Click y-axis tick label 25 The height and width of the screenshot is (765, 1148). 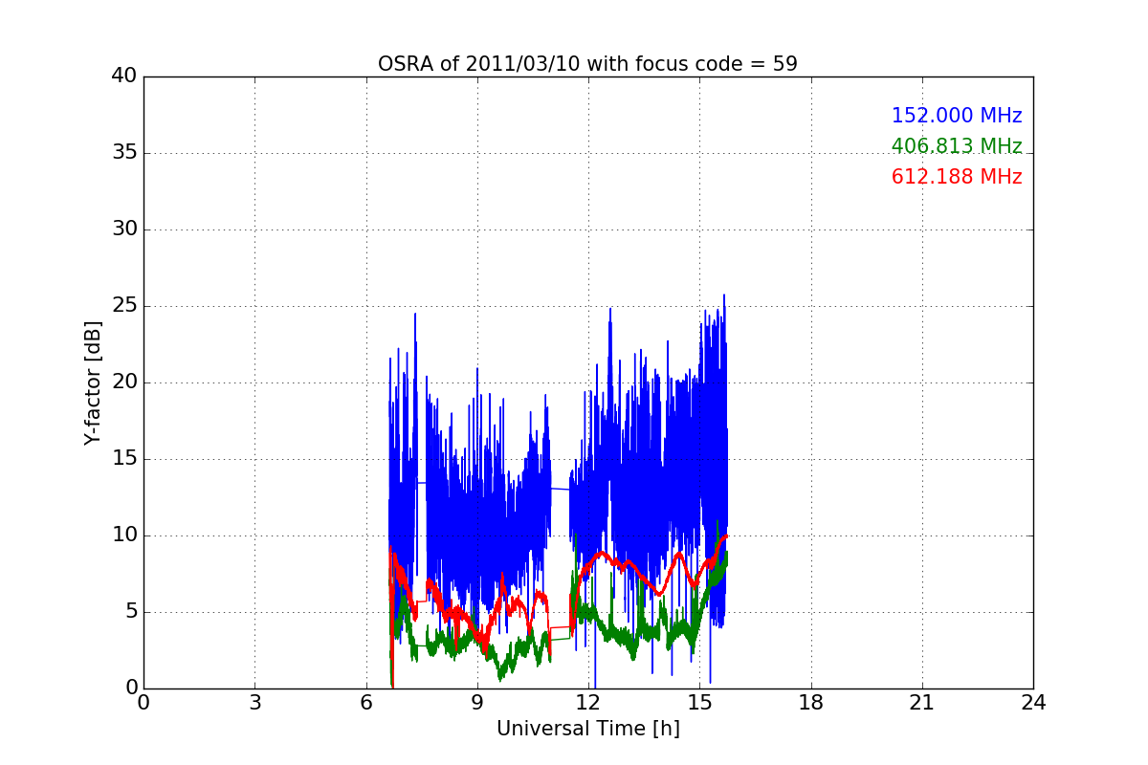pos(124,306)
